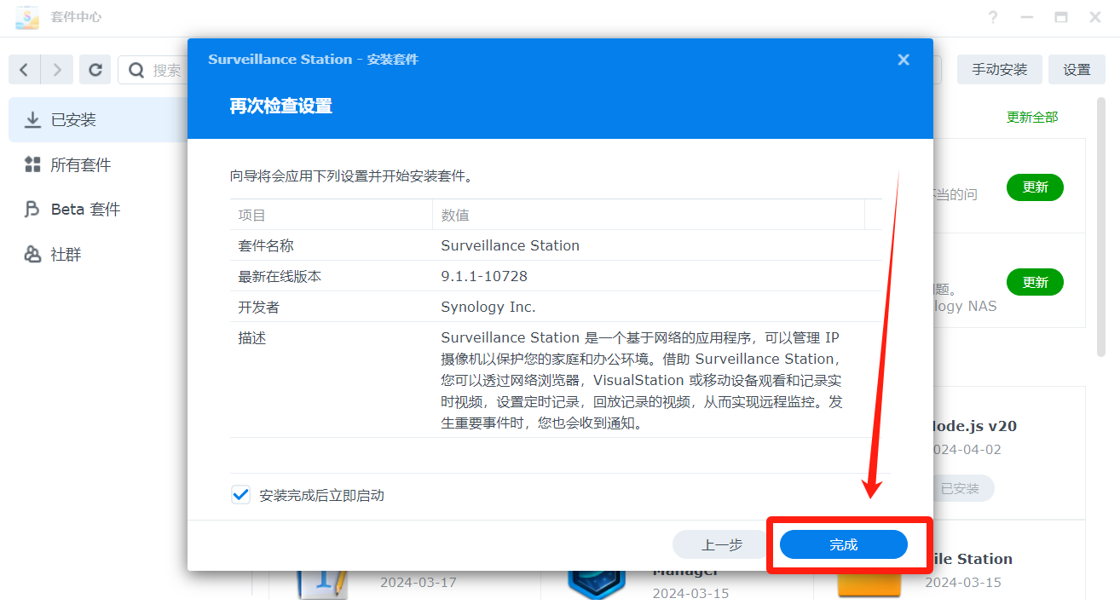Click the search box in toolbar
The image size is (1120, 610).
(x=166, y=70)
